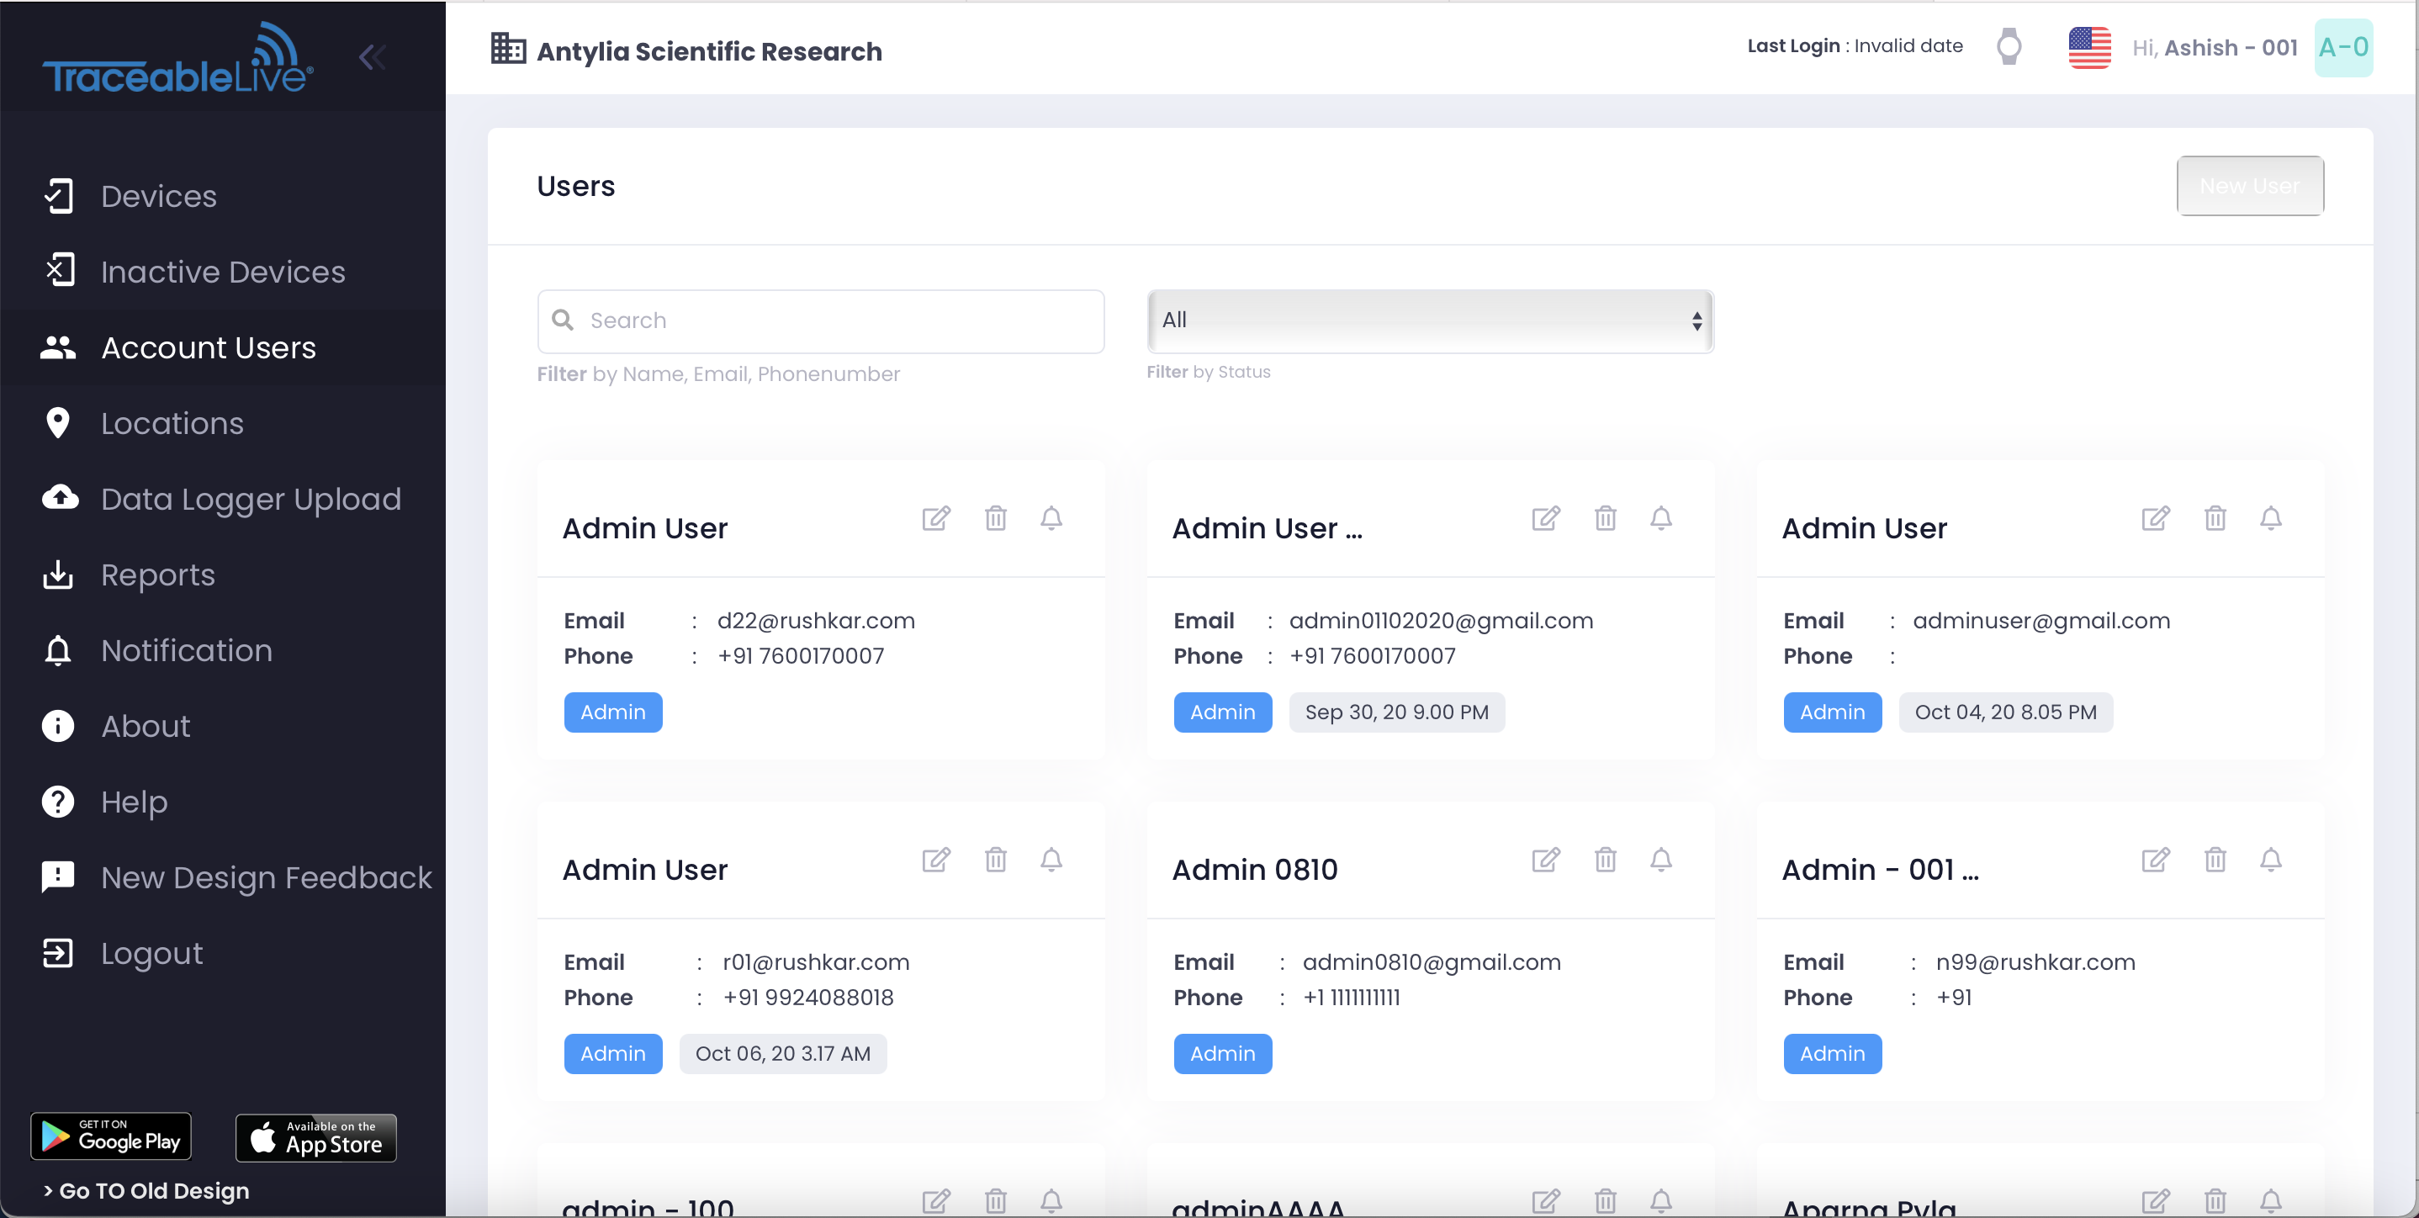
Task: Click the Last Login Invalid date text
Action: [1855, 46]
